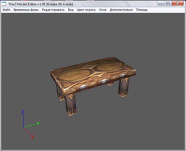The image size is (186, 151).
Task: Open the Вид menu
Action: tap(71, 10)
